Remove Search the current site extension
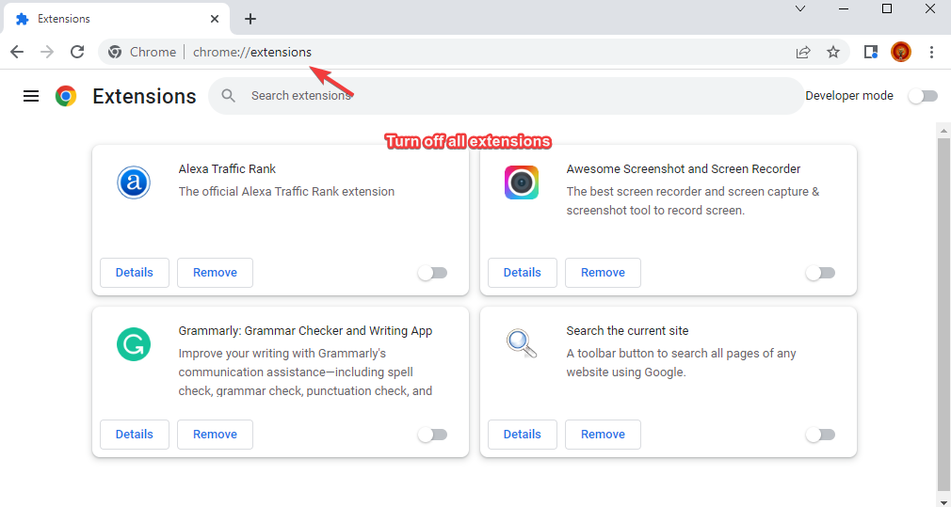Screen dimensions: 951x507 603,435
